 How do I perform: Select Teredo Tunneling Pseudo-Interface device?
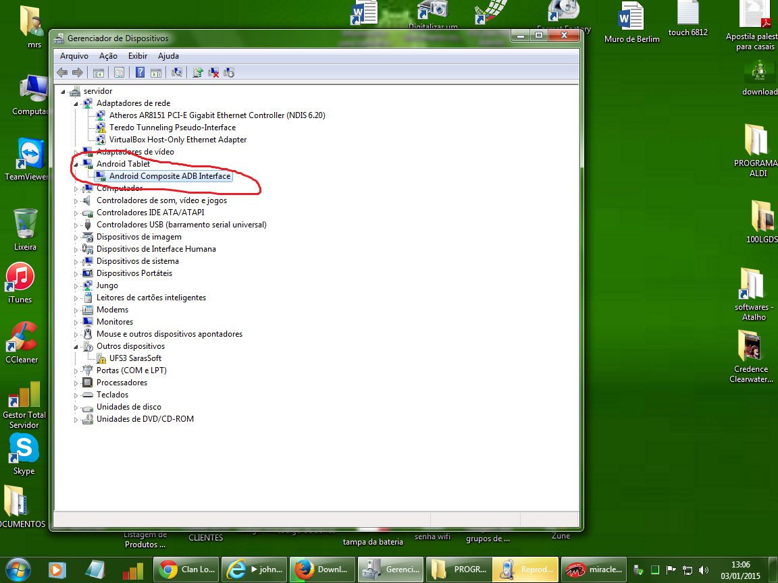[x=173, y=128]
